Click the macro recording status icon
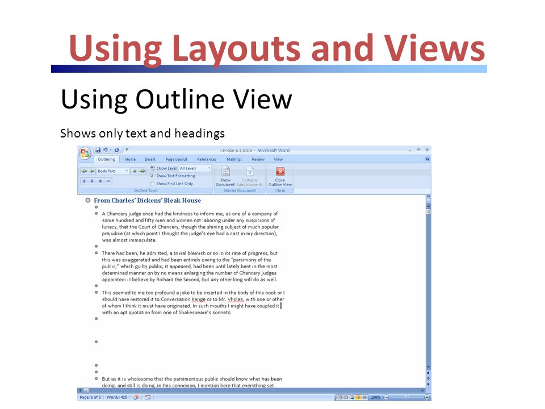The height and width of the screenshot is (409, 545). pyautogui.click(x=148, y=397)
